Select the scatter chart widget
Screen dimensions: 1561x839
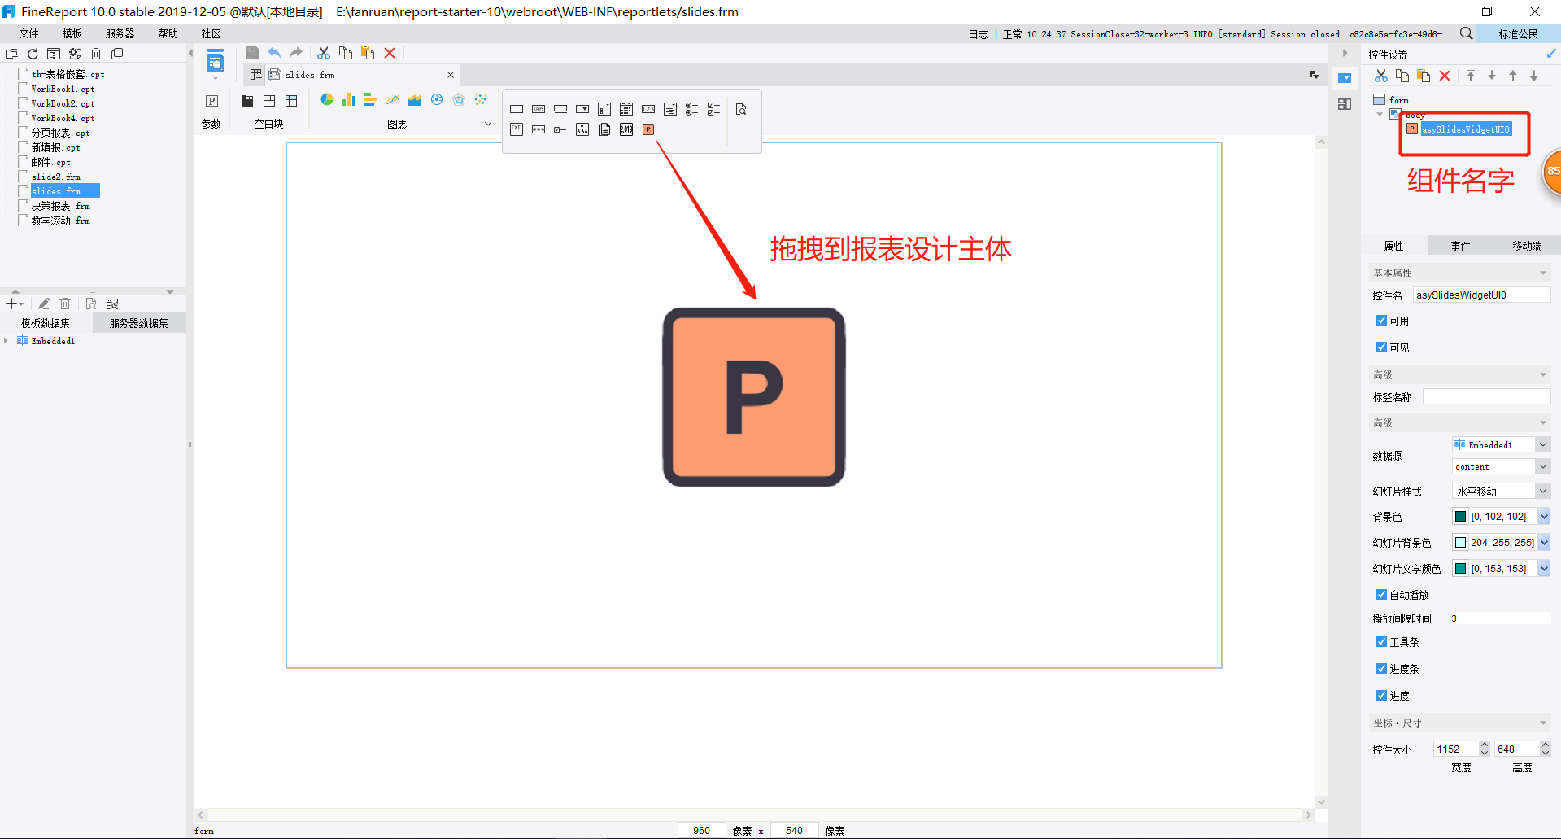[481, 99]
